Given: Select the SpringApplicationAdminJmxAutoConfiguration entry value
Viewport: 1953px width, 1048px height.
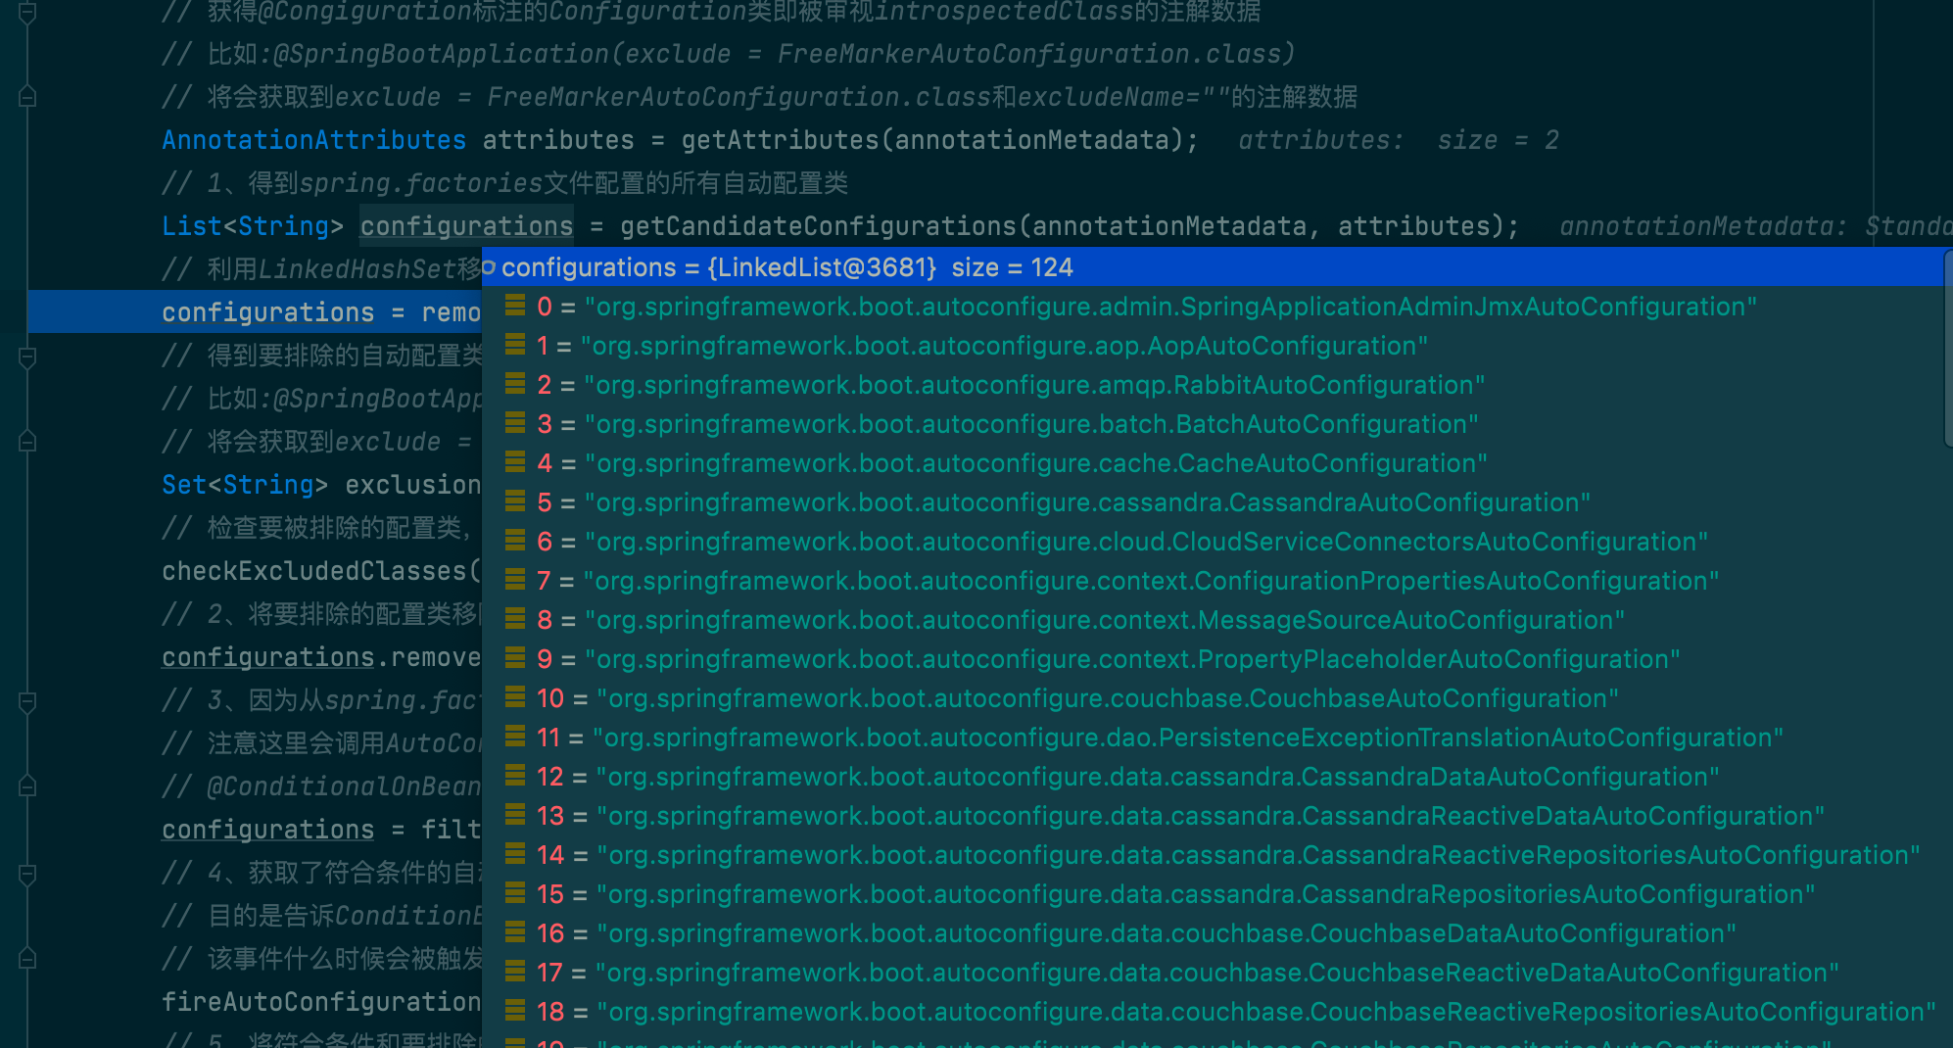Looking at the screenshot, I should pos(1170,307).
